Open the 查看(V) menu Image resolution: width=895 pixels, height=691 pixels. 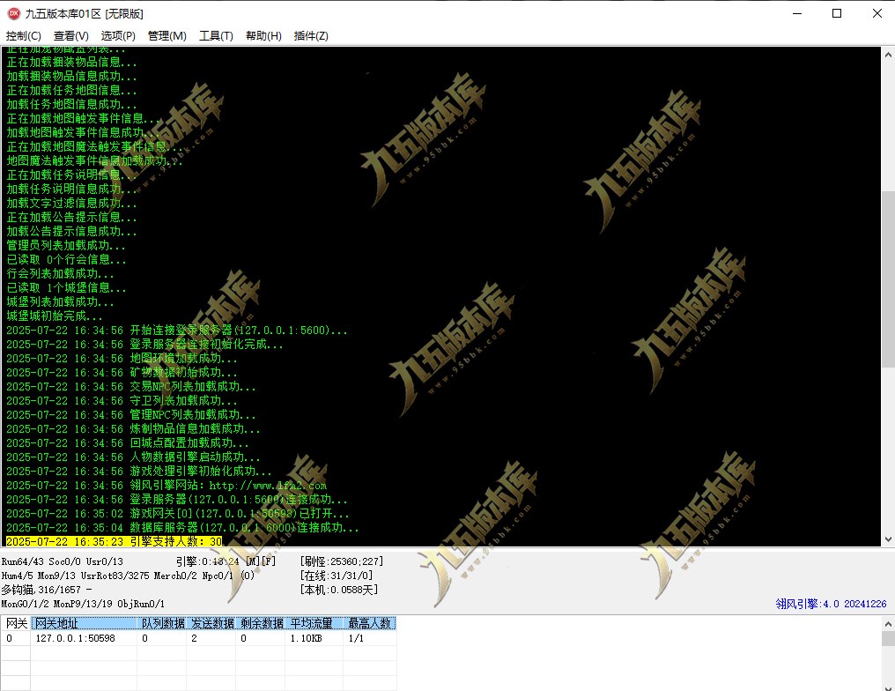pyautogui.click(x=70, y=36)
